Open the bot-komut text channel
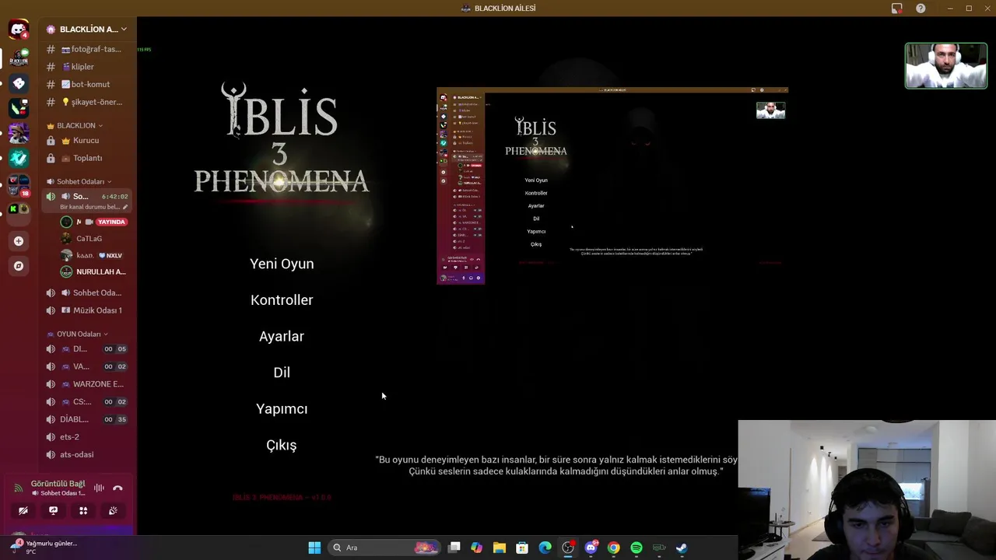Image resolution: width=996 pixels, height=560 pixels. pos(87,84)
